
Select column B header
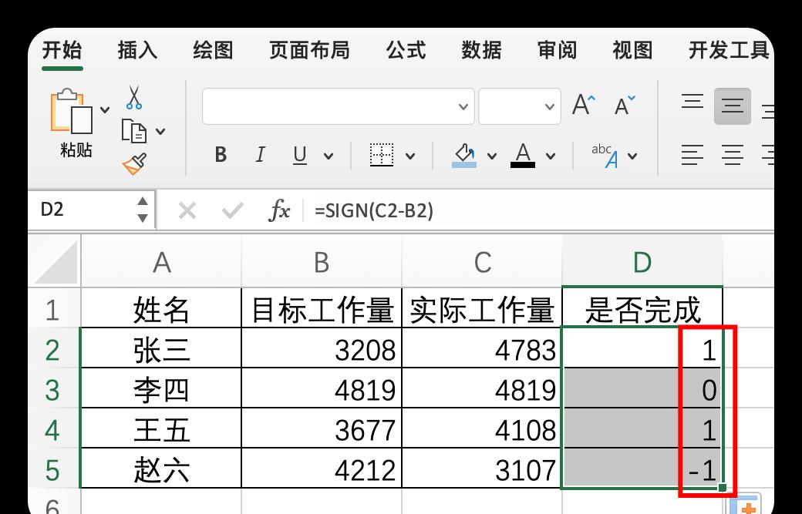tap(322, 262)
